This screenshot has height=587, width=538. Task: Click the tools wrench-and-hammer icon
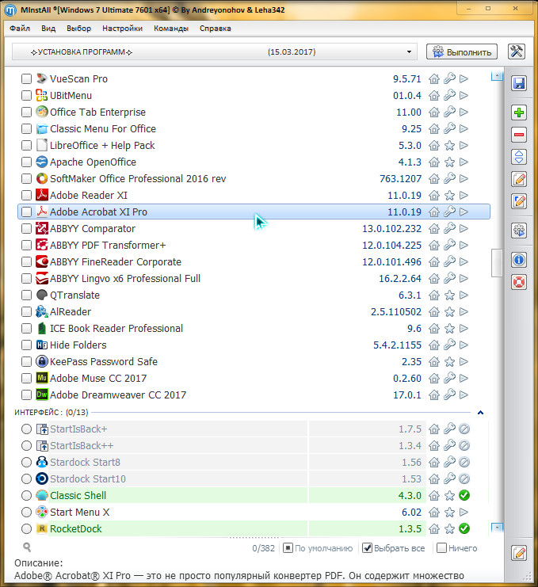tap(517, 51)
